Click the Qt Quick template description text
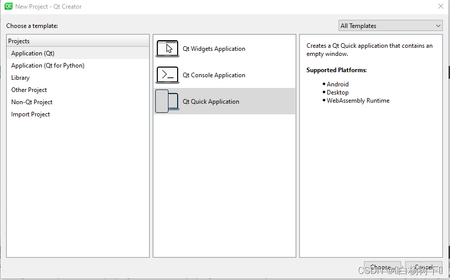Viewport: 450px width, 280px height. click(x=370, y=50)
